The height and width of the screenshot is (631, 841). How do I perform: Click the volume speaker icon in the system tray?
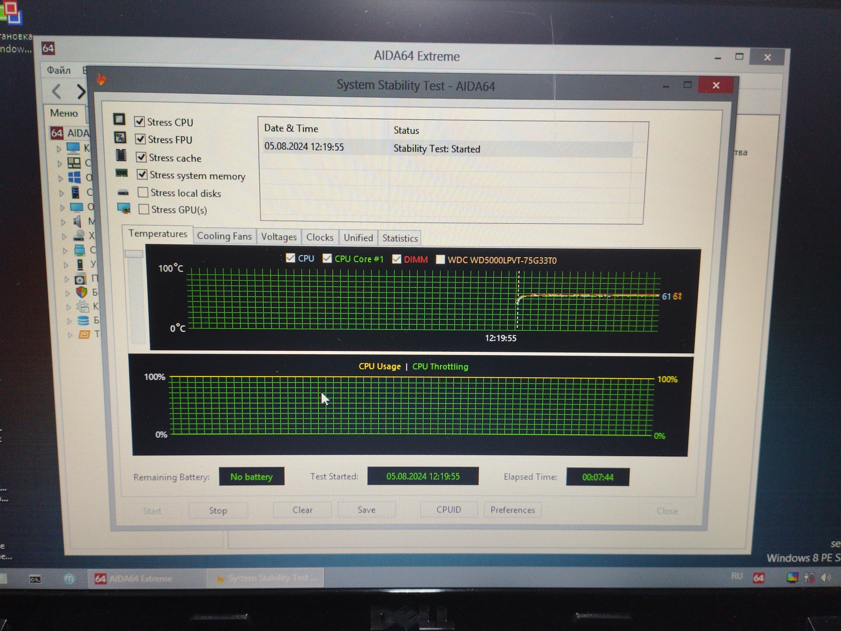826,578
